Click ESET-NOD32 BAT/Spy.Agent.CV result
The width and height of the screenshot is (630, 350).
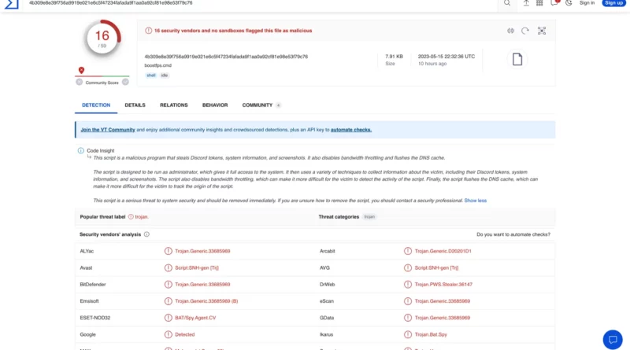tap(195, 318)
